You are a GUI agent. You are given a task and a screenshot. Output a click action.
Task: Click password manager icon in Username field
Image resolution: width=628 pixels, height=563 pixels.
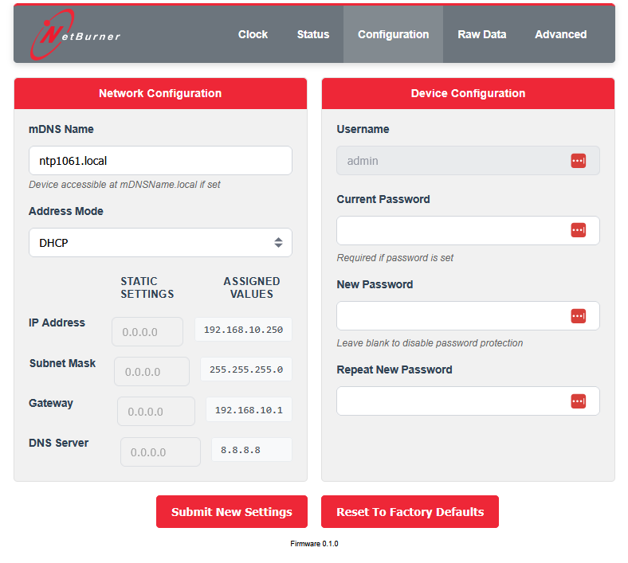pos(578,161)
